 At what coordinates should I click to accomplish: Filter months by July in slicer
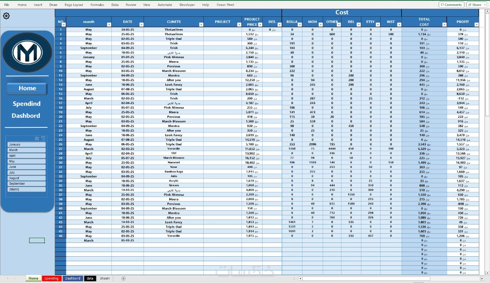[26, 172]
